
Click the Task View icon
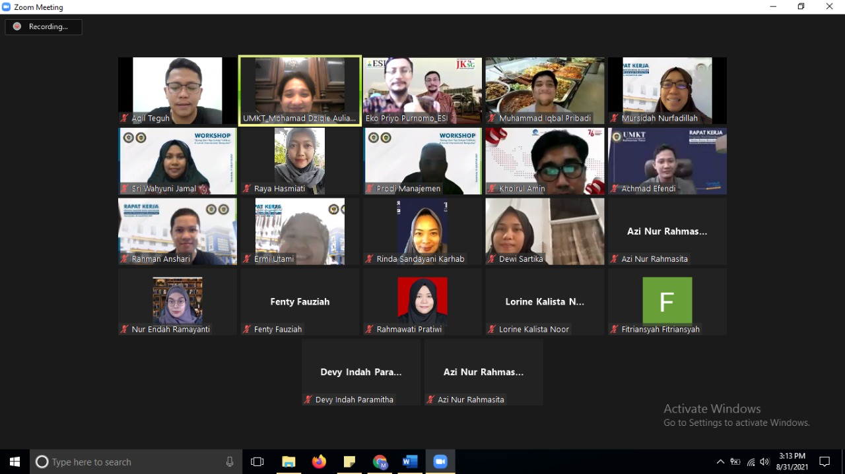(257, 461)
